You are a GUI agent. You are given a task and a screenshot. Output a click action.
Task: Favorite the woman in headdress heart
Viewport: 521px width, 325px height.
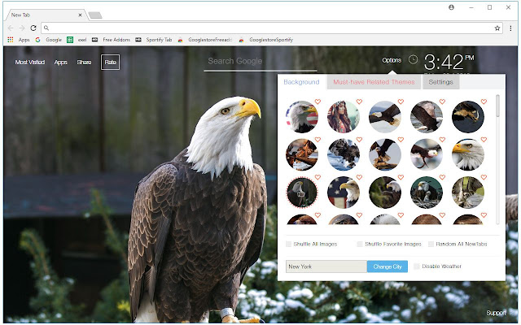point(359,102)
